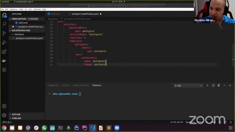Open the clock in the top bar
Image resolution: width=235 pixels, height=132 pixels.
point(117,1)
